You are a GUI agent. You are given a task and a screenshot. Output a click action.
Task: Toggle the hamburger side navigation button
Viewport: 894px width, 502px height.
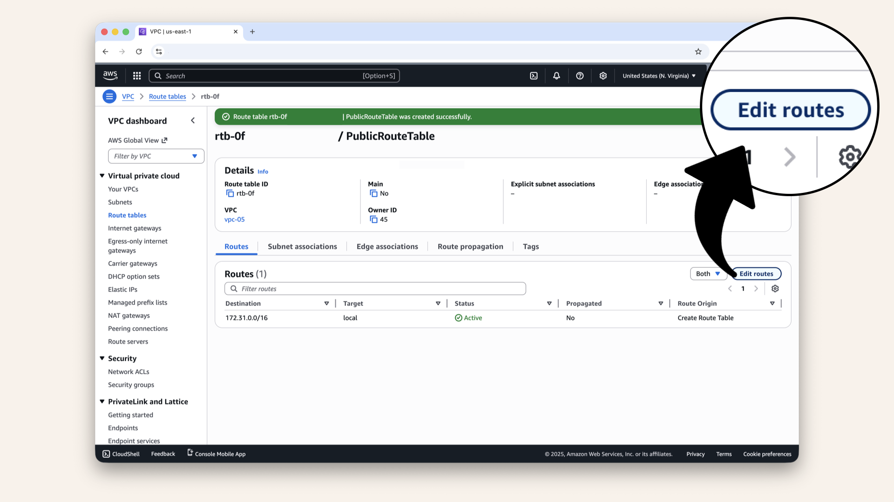point(109,97)
